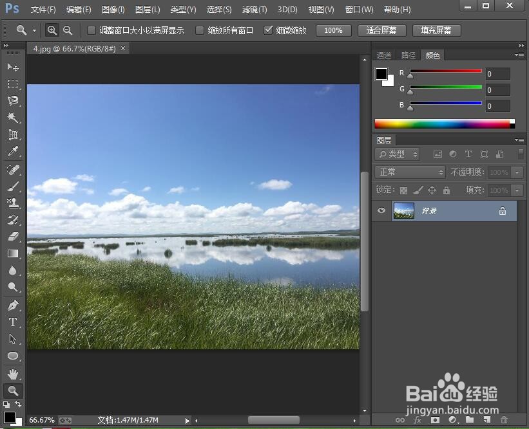Expand the toolbox to double column
The height and width of the screenshot is (429, 529).
(x=6, y=46)
